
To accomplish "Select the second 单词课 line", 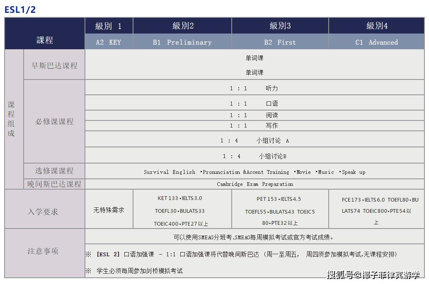I will click(x=254, y=72).
